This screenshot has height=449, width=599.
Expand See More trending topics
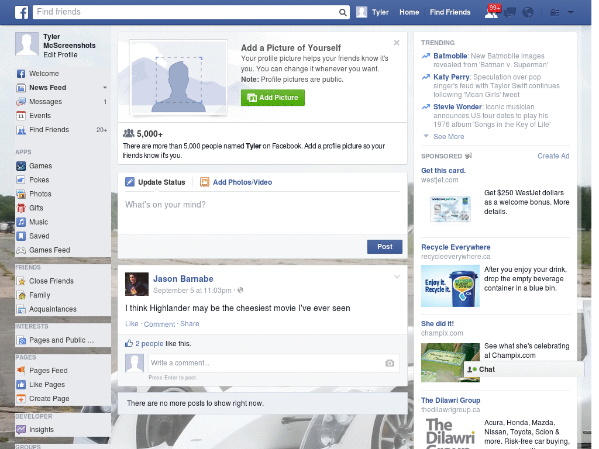[x=449, y=137]
